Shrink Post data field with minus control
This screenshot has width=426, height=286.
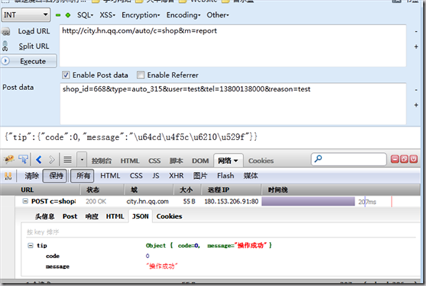tap(416, 89)
